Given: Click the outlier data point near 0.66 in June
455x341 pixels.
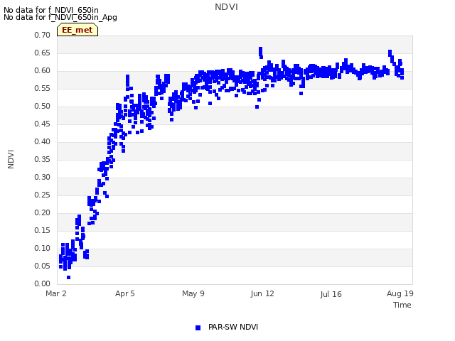Looking at the screenshot, I should pos(261,49).
